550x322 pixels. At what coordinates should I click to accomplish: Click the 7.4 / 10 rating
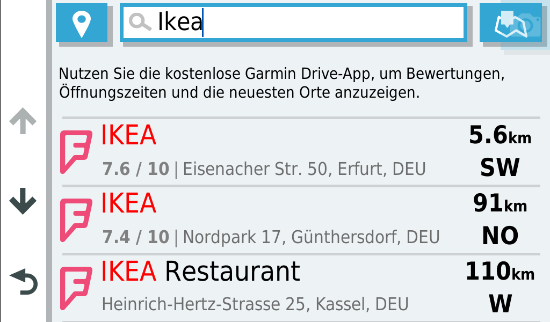coord(135,237)
